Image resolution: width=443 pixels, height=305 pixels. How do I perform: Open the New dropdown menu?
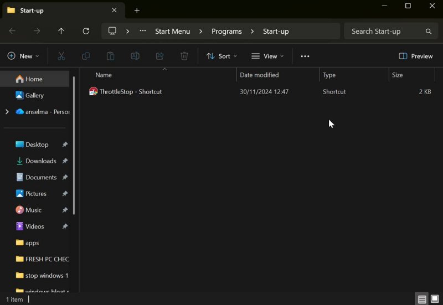[x=23, y=56]
